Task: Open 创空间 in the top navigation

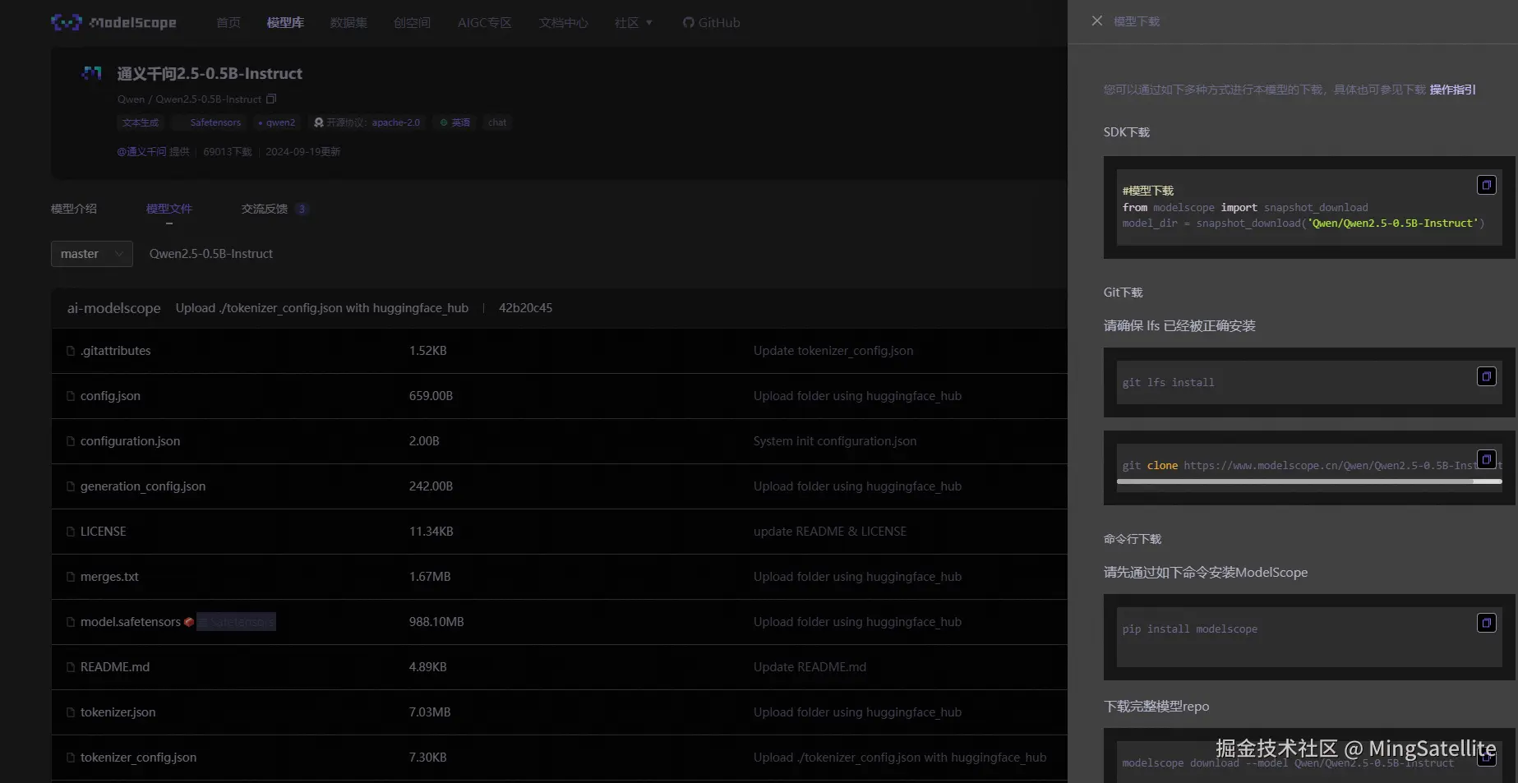Action: [412, 23]
